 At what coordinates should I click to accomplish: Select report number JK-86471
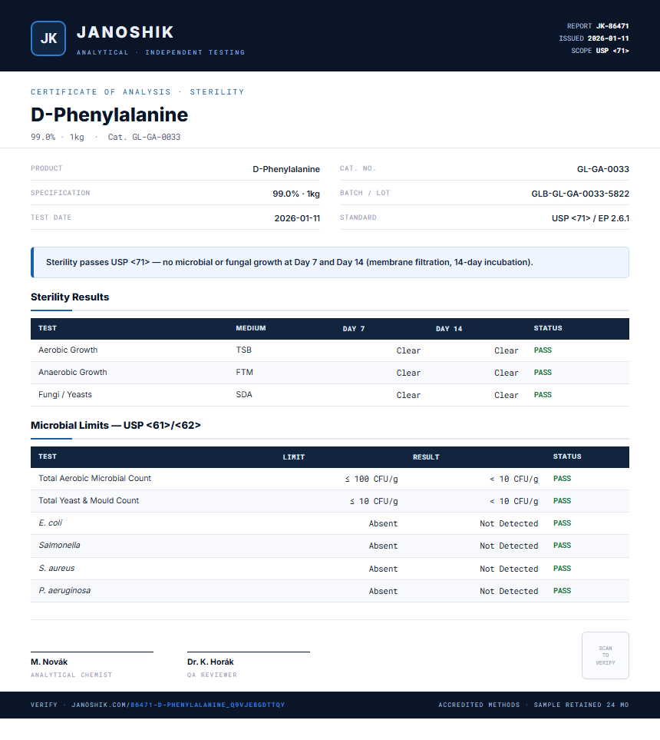pyautogui.click(x=612, y=26)
